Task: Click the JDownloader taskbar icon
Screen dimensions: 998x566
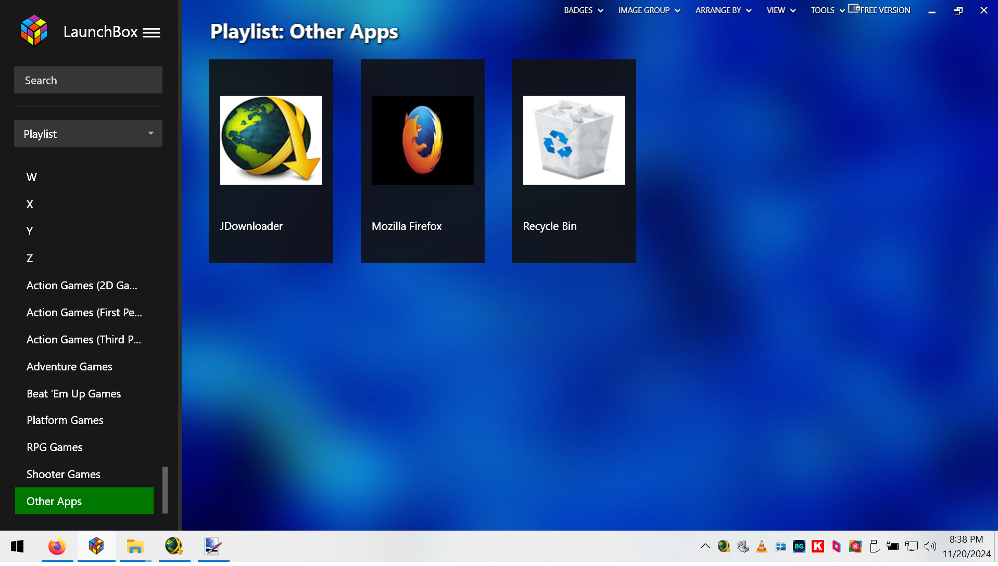Action: pyautogui.click(x=174, y=547)
